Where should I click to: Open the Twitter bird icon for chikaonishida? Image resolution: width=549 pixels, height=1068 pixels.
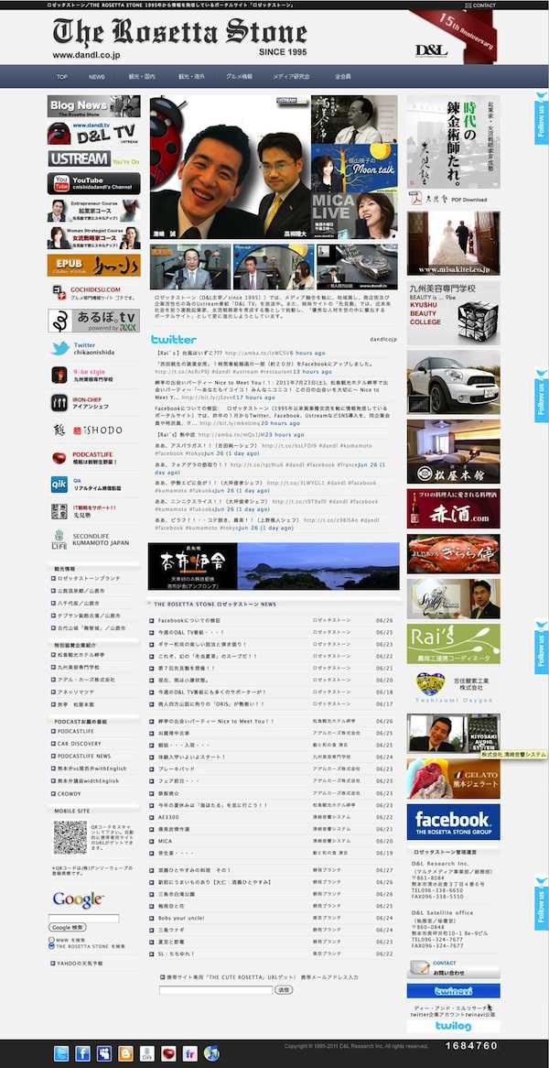point(59,348)
